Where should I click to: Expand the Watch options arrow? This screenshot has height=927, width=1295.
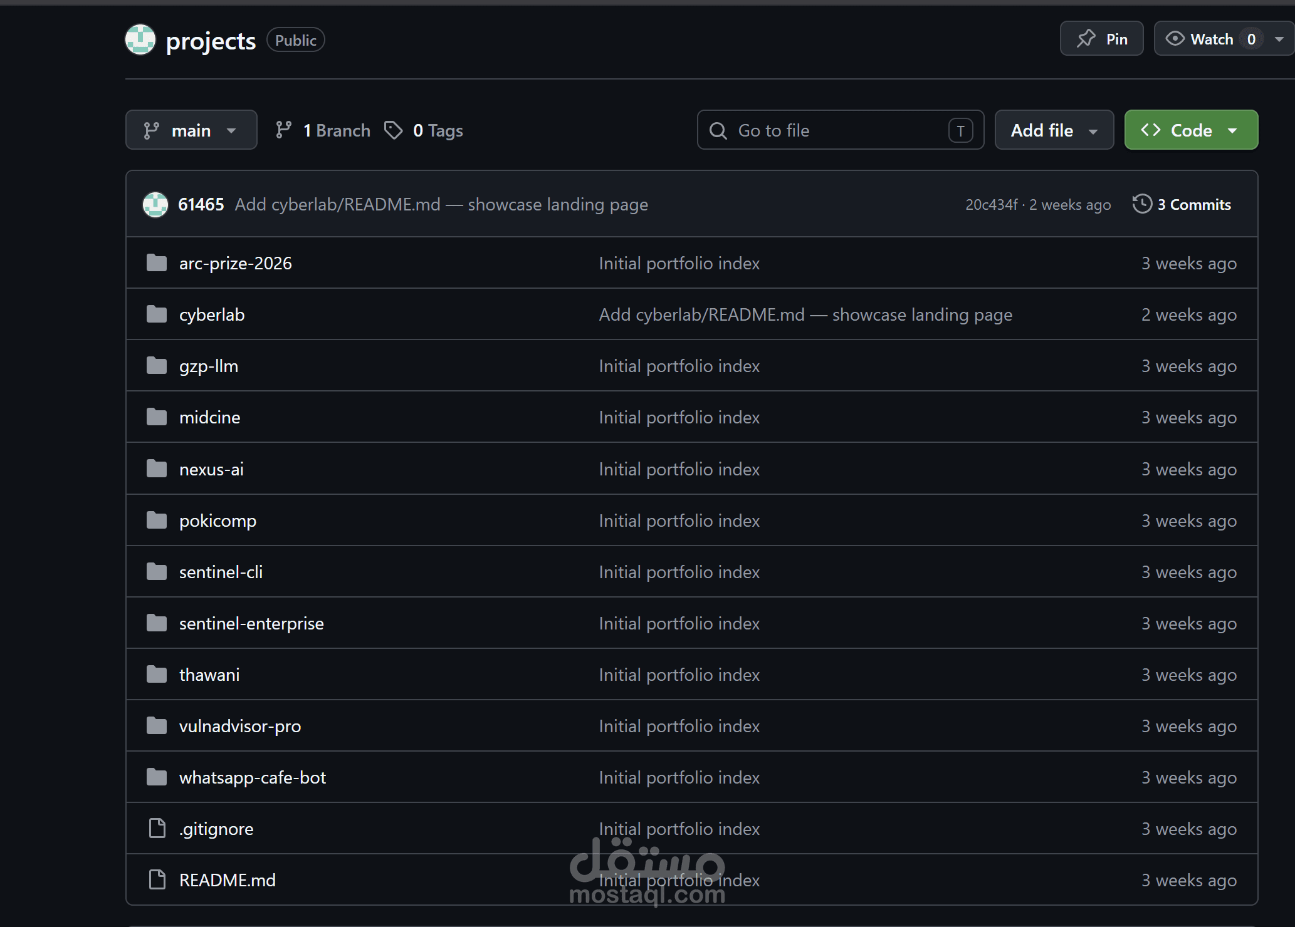click(1280, 39)
